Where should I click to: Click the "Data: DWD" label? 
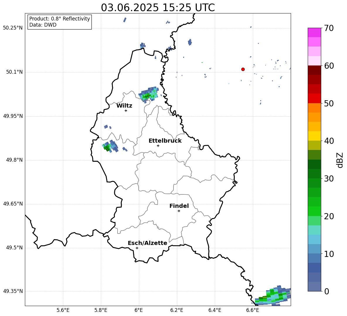(x=43, y=25)
